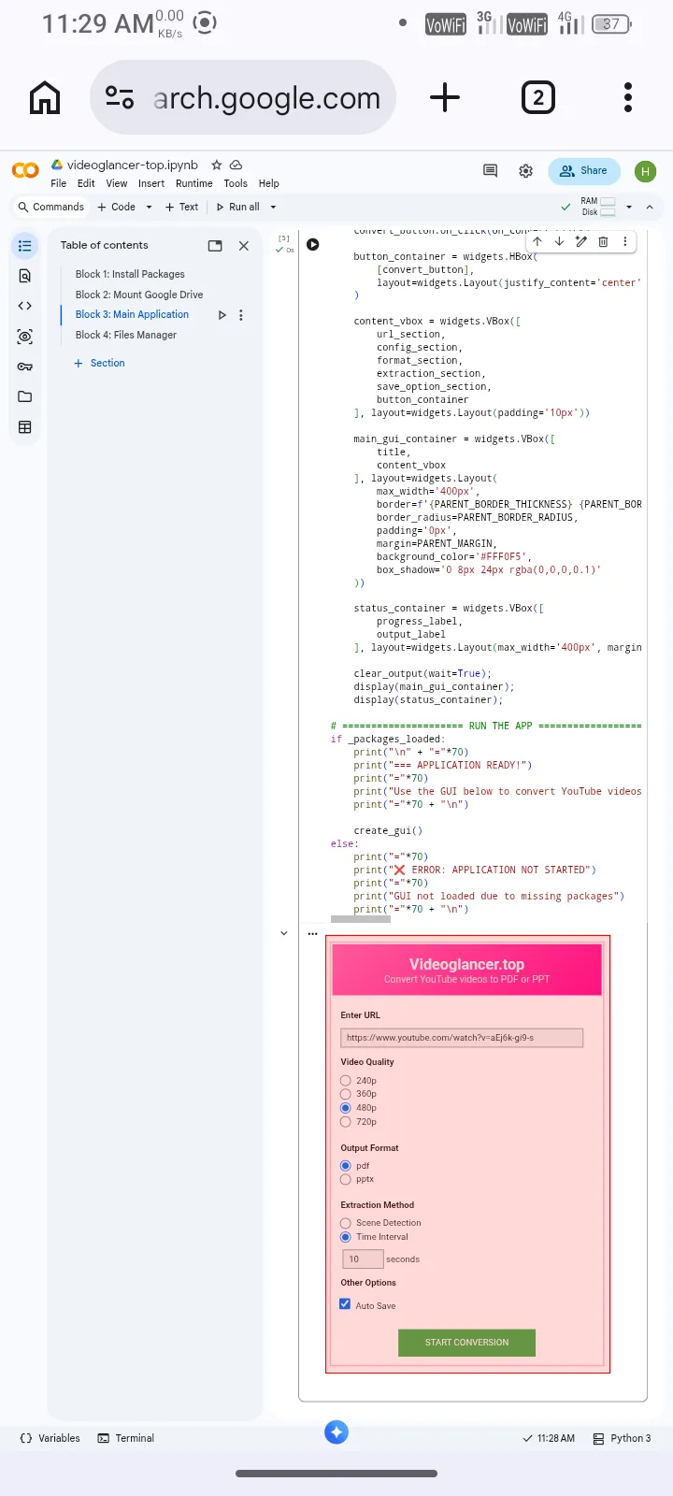Close the Table of contents panel
The width and height of the screenshot is (673, 1496).
pos(244,246)
